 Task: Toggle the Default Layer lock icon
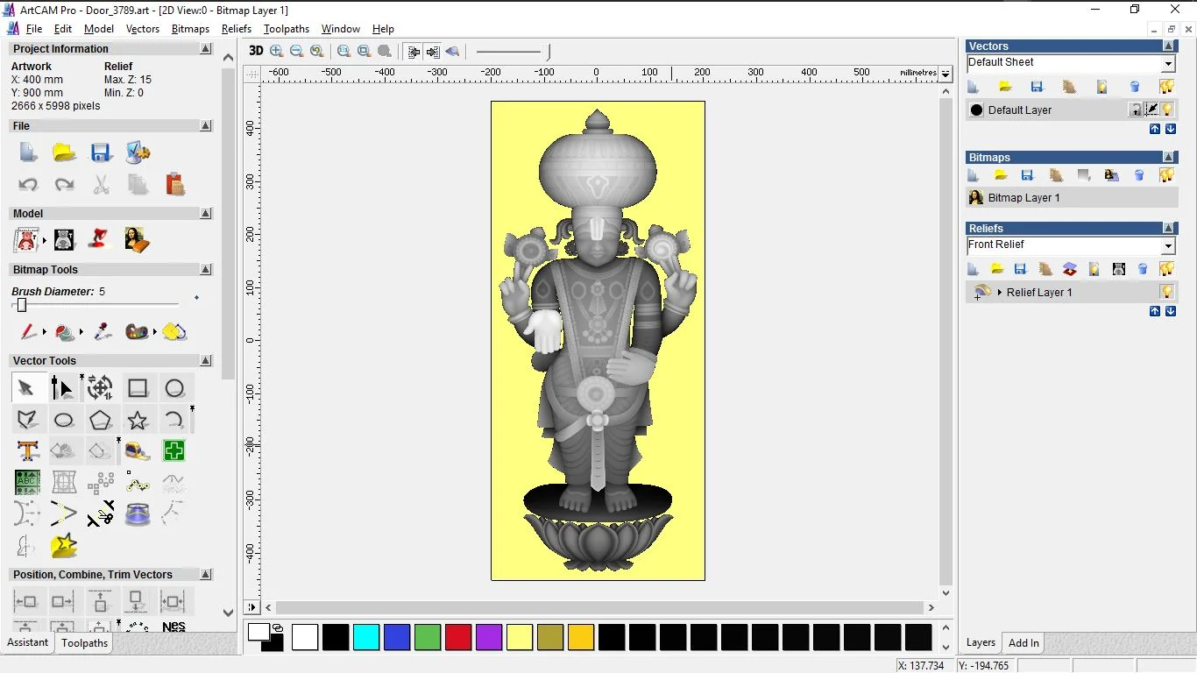tap(1136, 110)
